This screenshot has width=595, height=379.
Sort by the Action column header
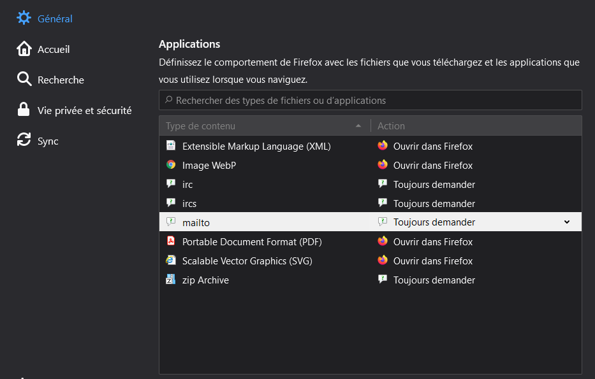(476, 126)
